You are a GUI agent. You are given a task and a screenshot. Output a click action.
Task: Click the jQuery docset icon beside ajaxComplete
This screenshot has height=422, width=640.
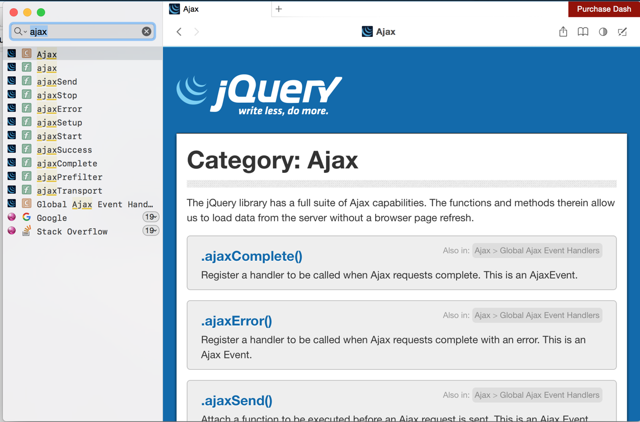[12, 163]
